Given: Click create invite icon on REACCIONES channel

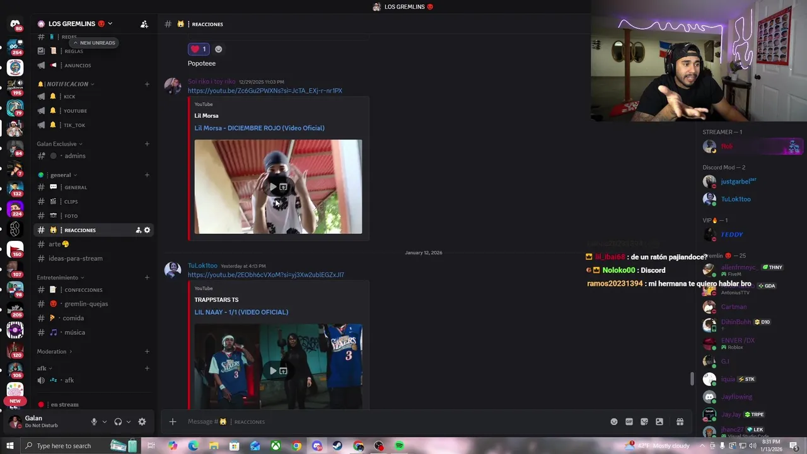Looking at the screenshot, I should 138,230.
